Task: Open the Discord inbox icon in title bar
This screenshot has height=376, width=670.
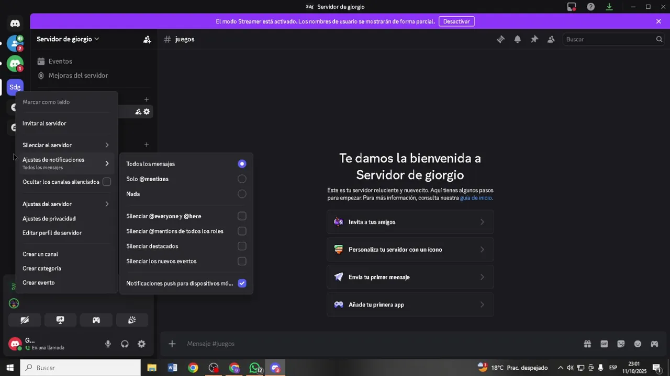Action: (572, 7)
